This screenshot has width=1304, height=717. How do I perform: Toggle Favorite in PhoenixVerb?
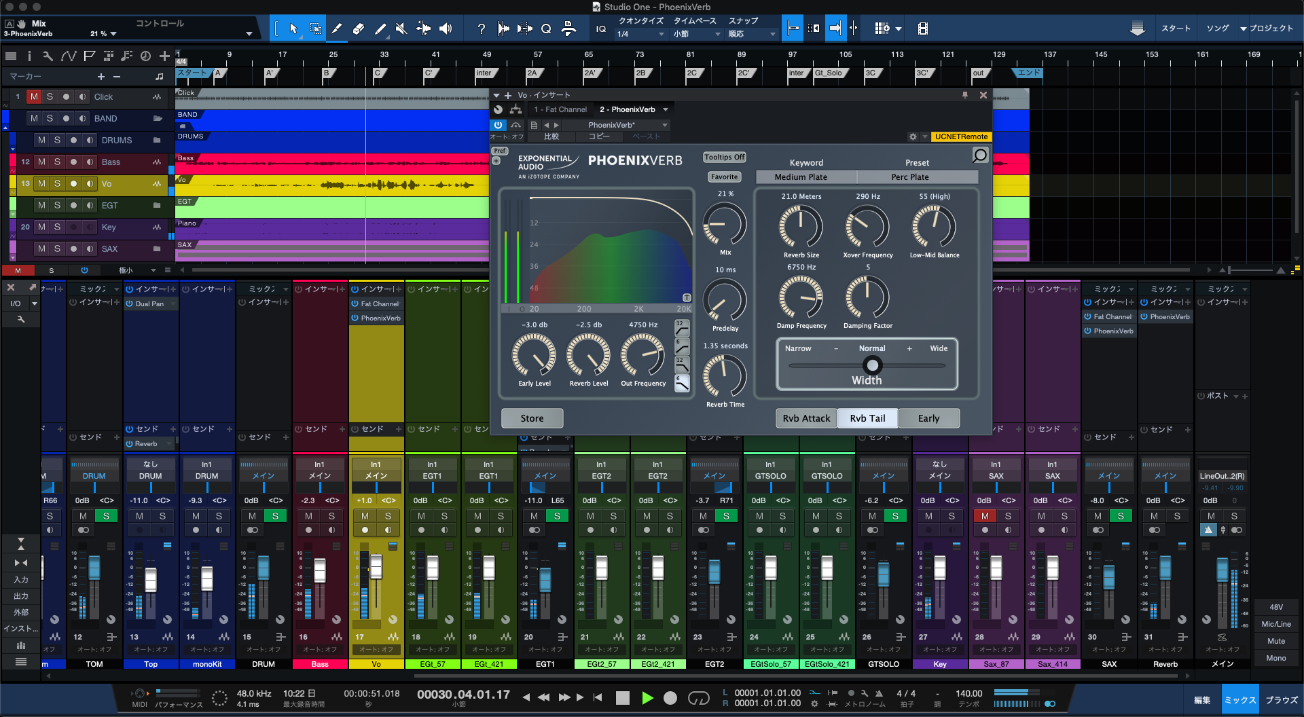coord(724,177)
